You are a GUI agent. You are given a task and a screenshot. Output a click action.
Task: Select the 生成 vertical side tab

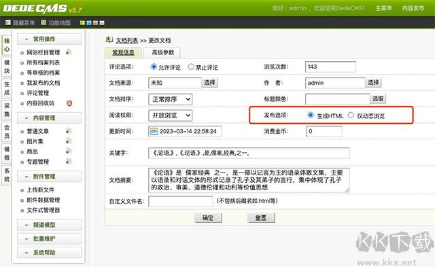pos(7,88)
